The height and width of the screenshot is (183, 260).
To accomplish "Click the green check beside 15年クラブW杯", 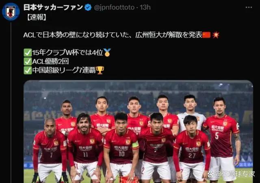I will (x=28, y=53).
